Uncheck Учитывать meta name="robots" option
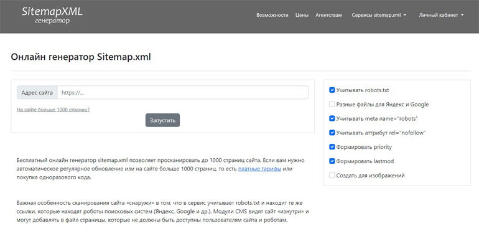The image size is (479, 231). pyautogui.click(x=332, y=118)
